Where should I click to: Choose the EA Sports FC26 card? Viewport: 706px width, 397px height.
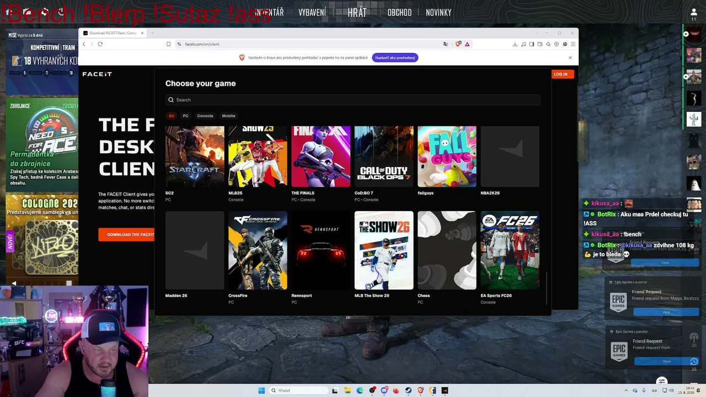tap(510, 250)
